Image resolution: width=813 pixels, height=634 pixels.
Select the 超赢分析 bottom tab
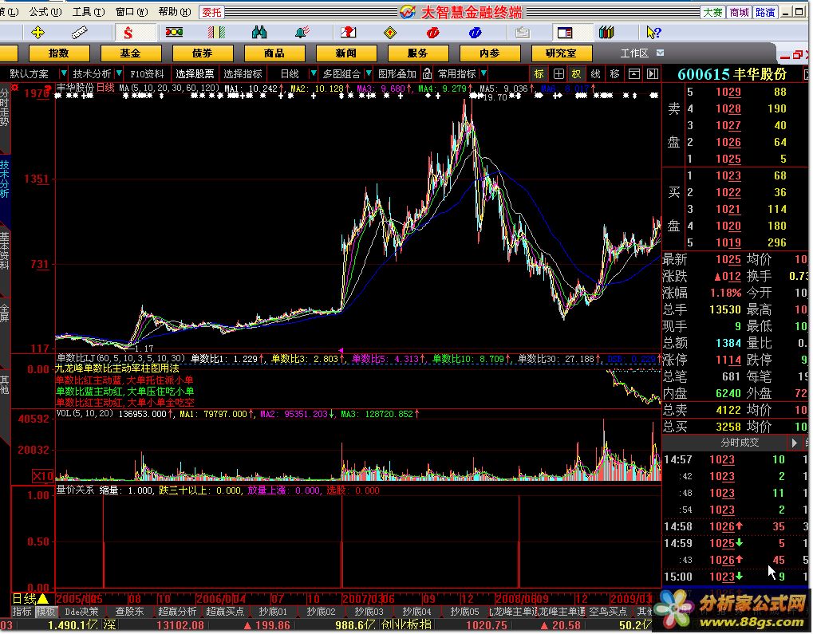pos(177,612)
